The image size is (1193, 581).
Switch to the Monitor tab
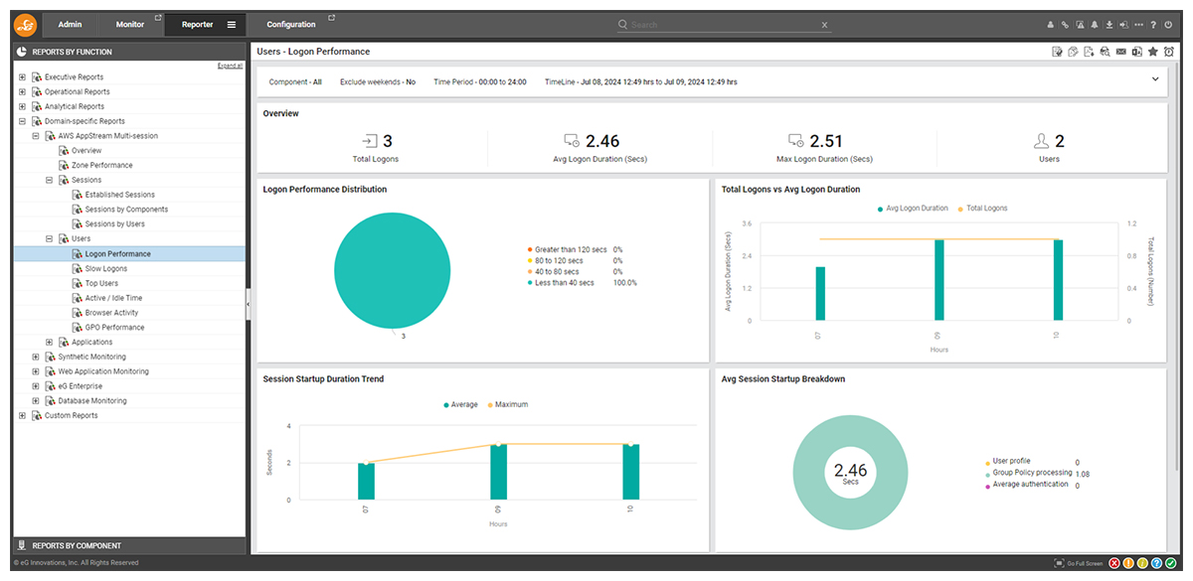pyautogui.click(x=129, y=24)
